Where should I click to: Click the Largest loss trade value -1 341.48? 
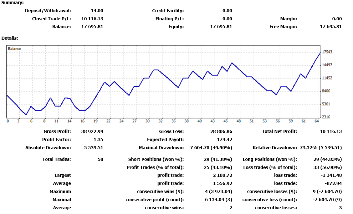pos(331,175)
